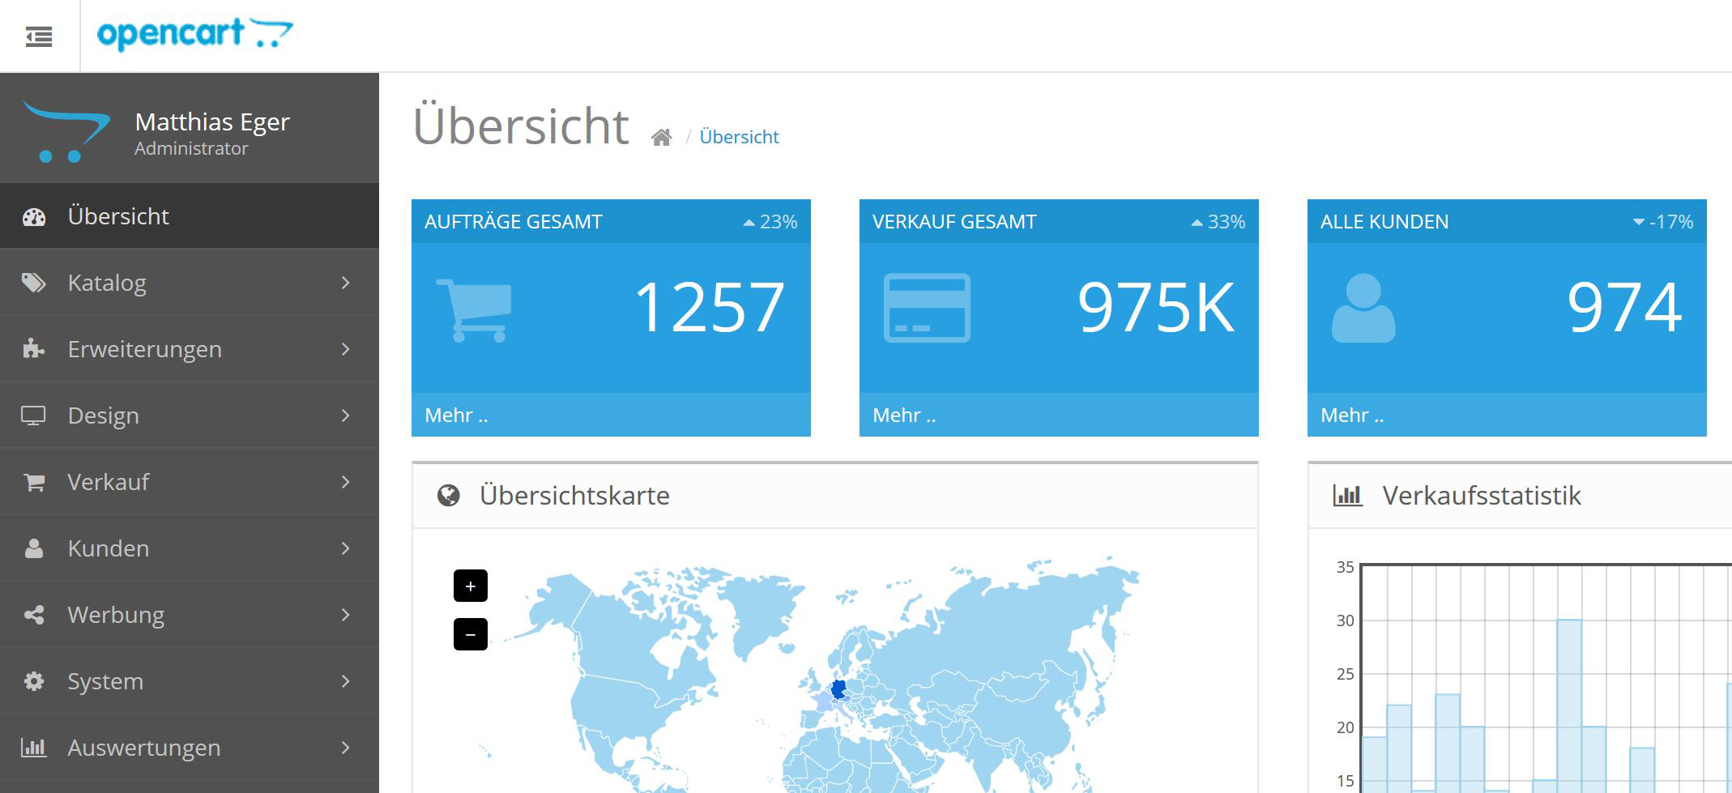Click the OpenCart logo in header
The image size is (1732, 793).
pyautogui.click(x=194, y=34)
